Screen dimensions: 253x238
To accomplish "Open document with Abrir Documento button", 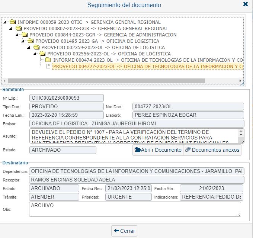I will coord(158,150).
